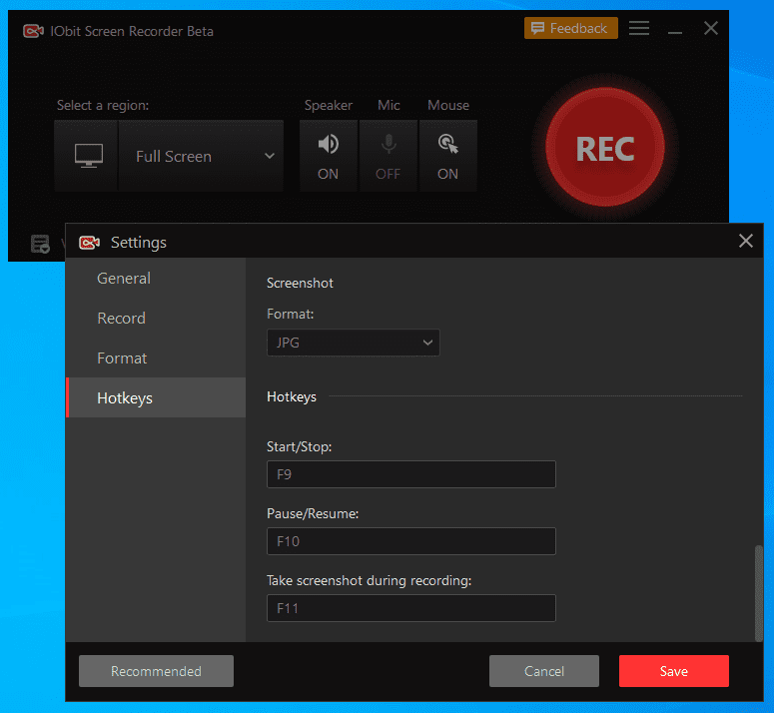This screenshot has height=713, width=774.
Task: Click the Feedback button
Action: [570, 28]
